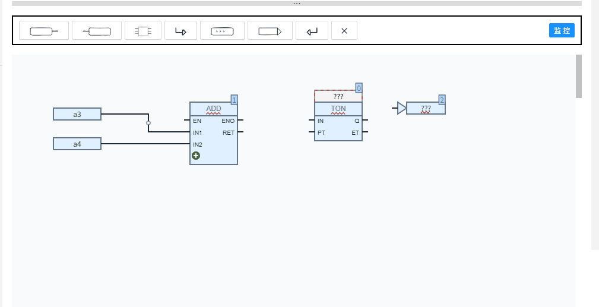Click the execution order badge 1 on ADD

[x=234, y=100]
